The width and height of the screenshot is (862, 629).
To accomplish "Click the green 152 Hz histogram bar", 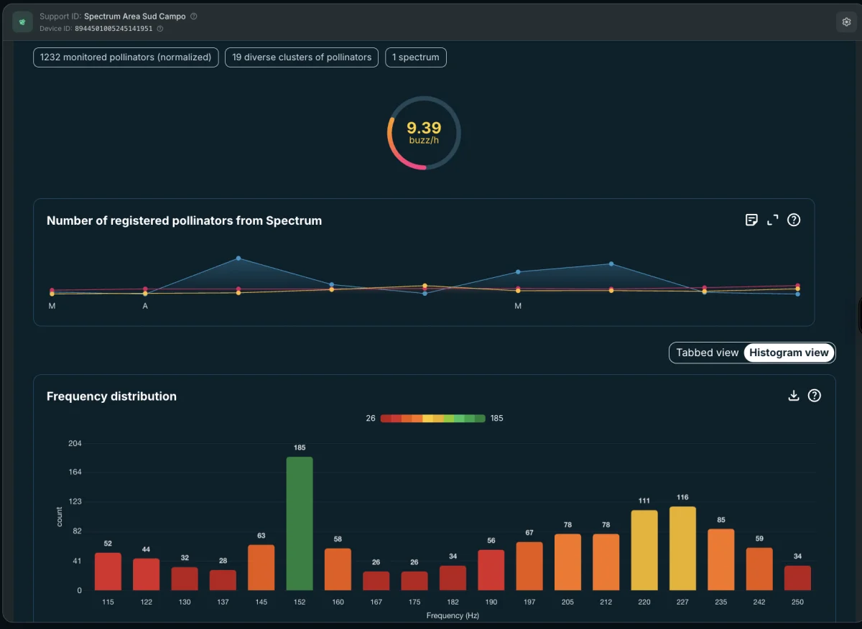I will 300,523.
